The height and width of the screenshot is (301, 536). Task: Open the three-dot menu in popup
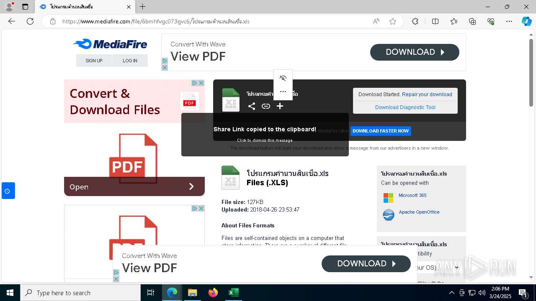pos(283,92)
